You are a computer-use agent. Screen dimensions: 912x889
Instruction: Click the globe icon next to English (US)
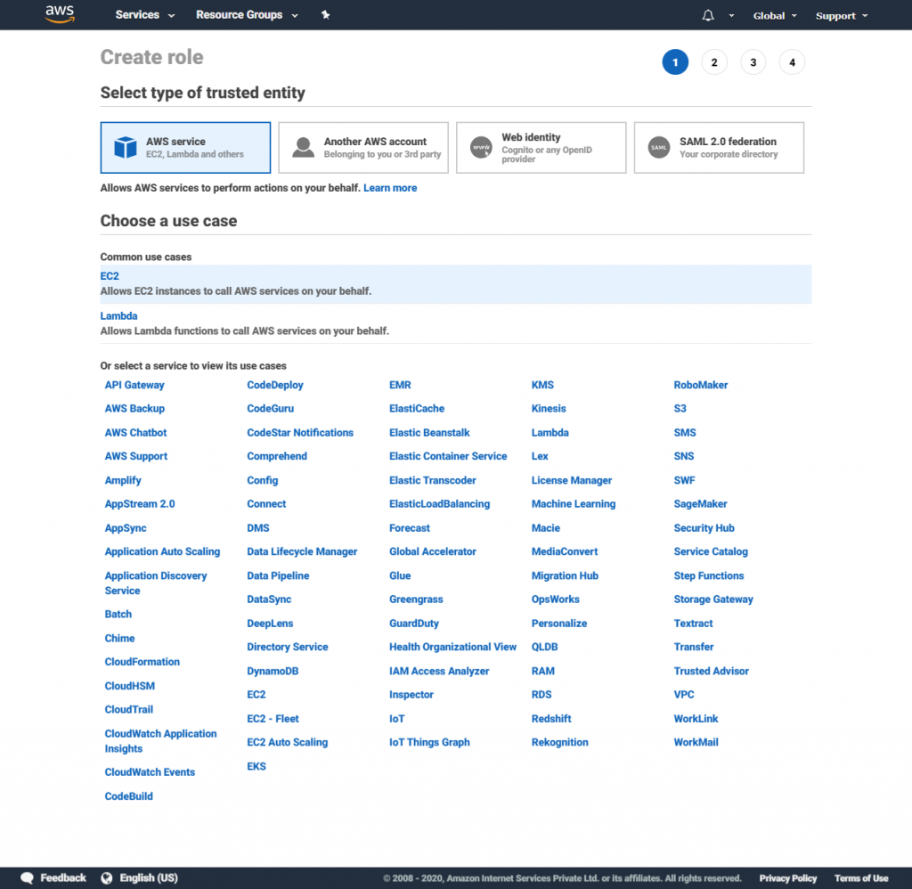(108, 877)
